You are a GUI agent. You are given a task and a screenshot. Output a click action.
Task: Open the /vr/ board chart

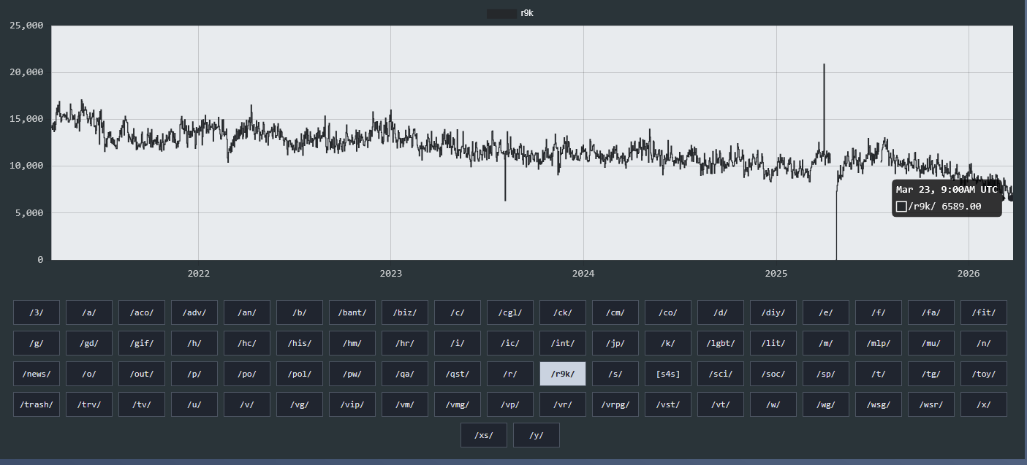[563, 404]
